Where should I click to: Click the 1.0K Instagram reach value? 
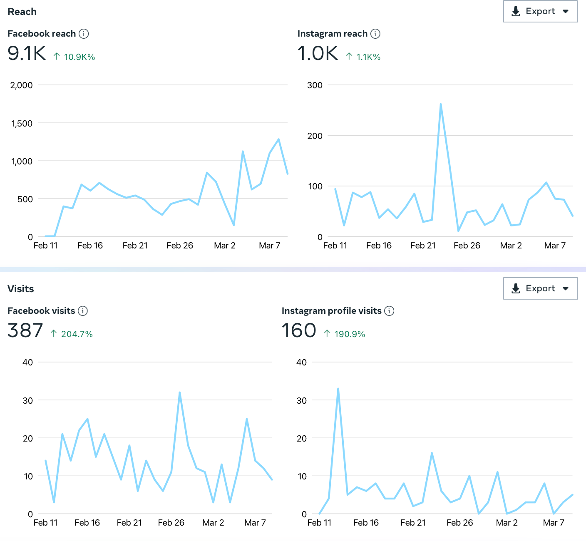pos(318,53)
